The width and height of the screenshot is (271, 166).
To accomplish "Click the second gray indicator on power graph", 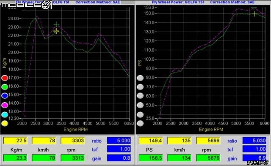I will click(140, 87).
